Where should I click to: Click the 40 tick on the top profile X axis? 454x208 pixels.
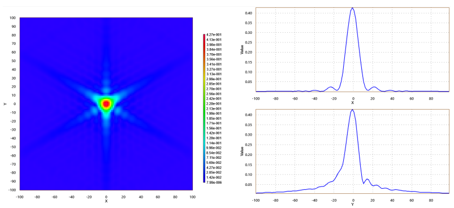pos(392,99)
